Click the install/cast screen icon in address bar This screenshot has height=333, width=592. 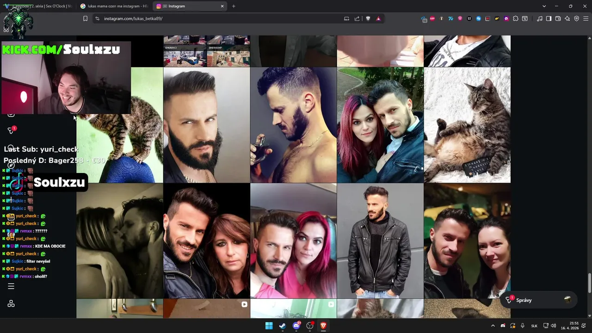(346, 18)
